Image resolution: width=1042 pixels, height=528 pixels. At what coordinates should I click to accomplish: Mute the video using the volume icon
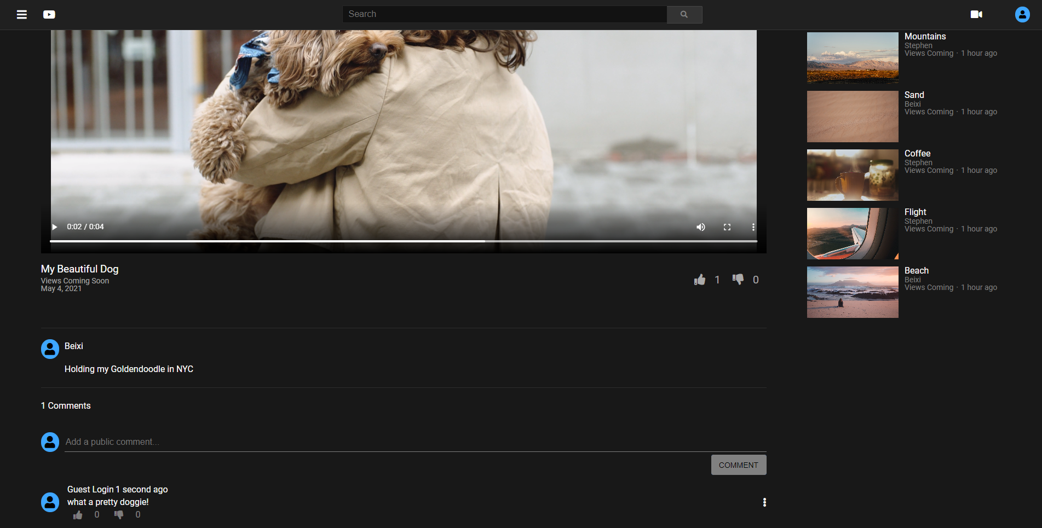tap(701, 227)
